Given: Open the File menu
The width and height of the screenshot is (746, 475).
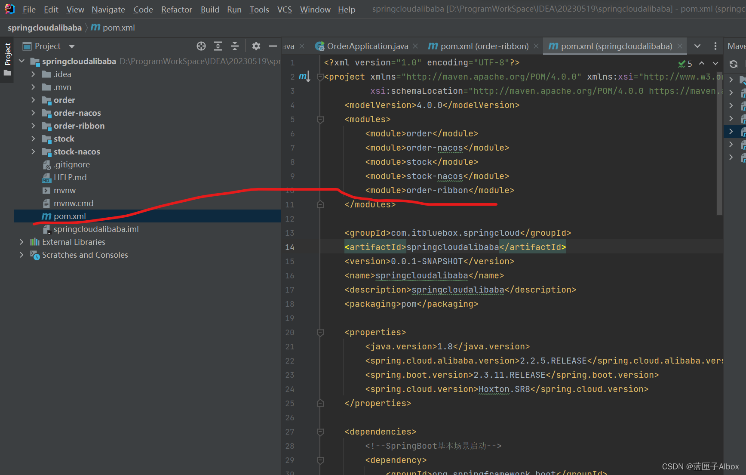Looking at the screenshot, I should coord(29,9).
